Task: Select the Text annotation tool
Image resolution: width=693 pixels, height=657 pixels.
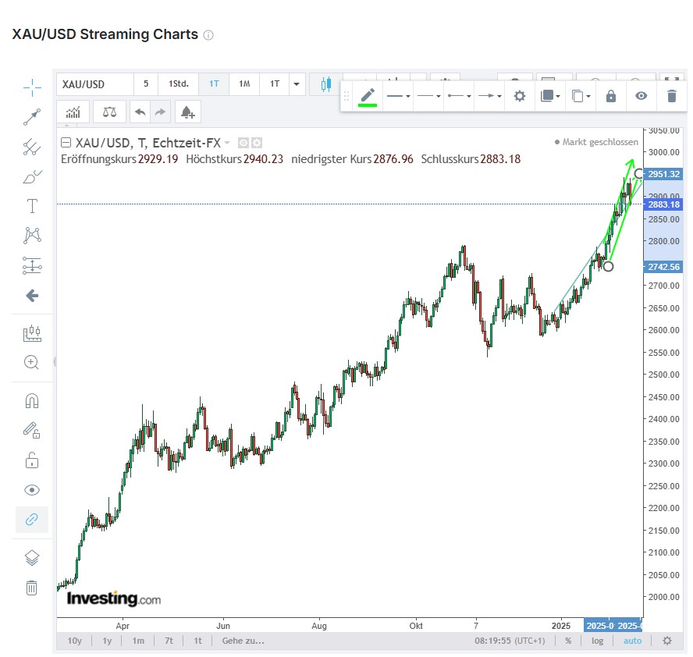Action: pyautogui.click(x=32, y=206)
